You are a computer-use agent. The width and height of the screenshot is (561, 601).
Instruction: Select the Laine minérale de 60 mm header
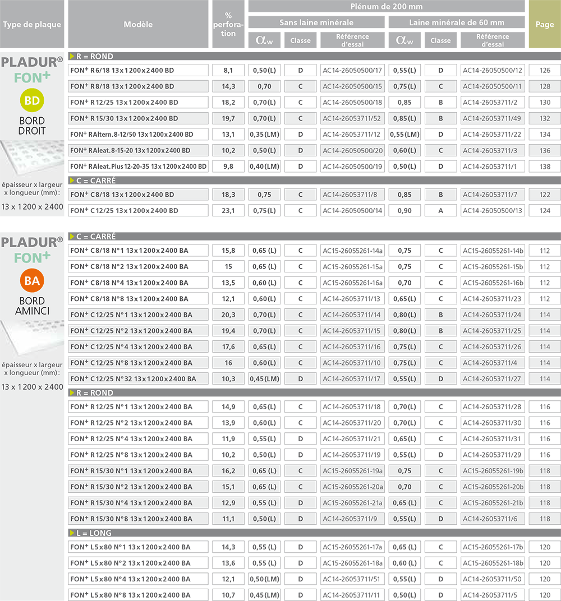[456, 22]
